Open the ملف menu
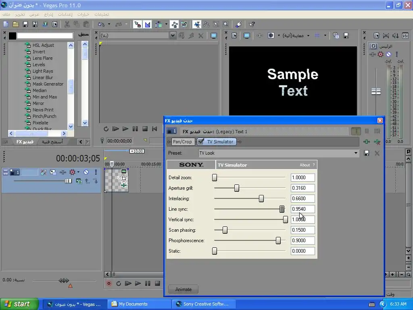This screenshot has height=310, width=413. (6, 15)
